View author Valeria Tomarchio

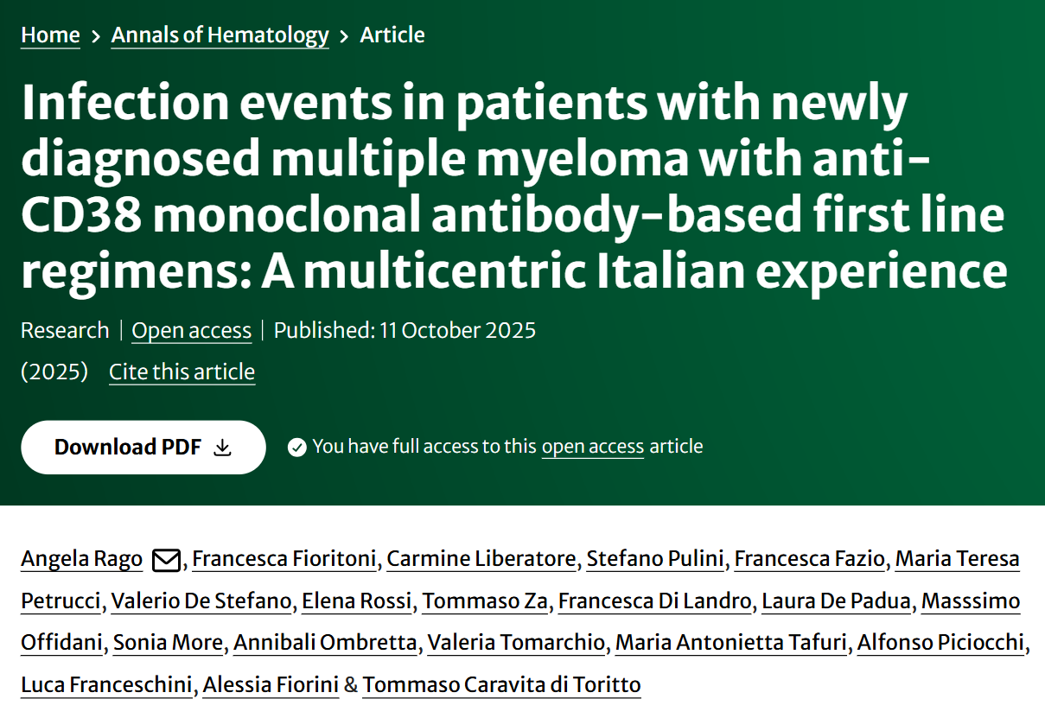516,643
